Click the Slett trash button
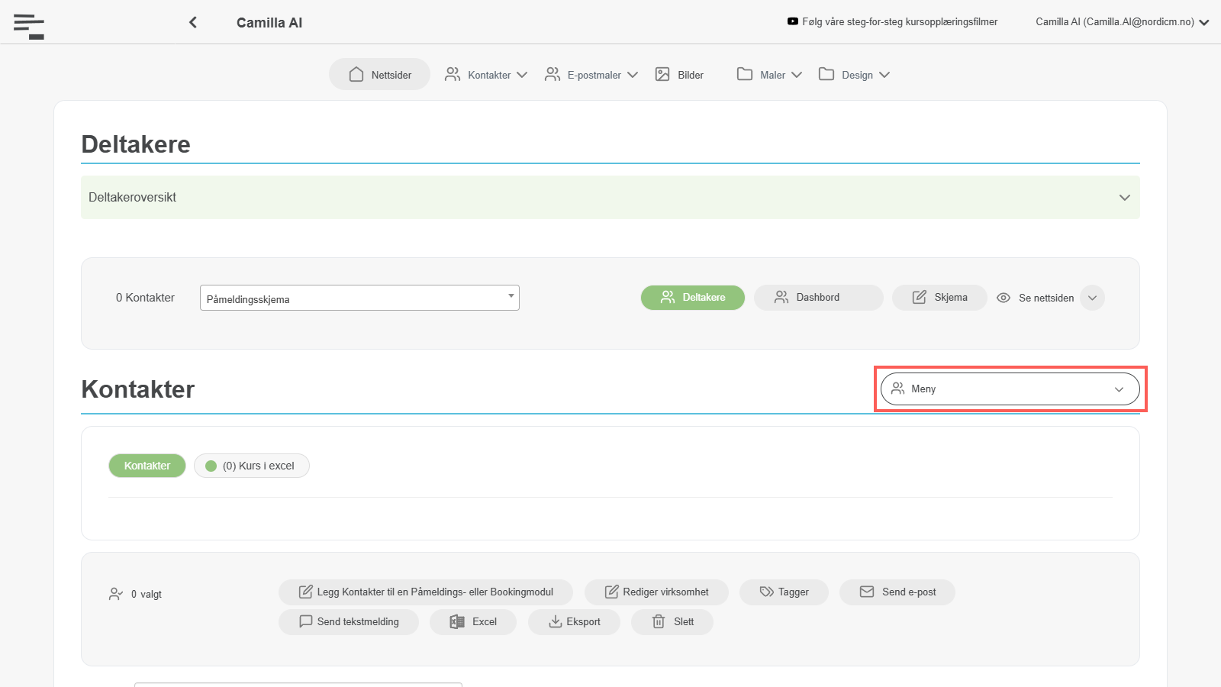The image size is (1221, 687). 672,622
